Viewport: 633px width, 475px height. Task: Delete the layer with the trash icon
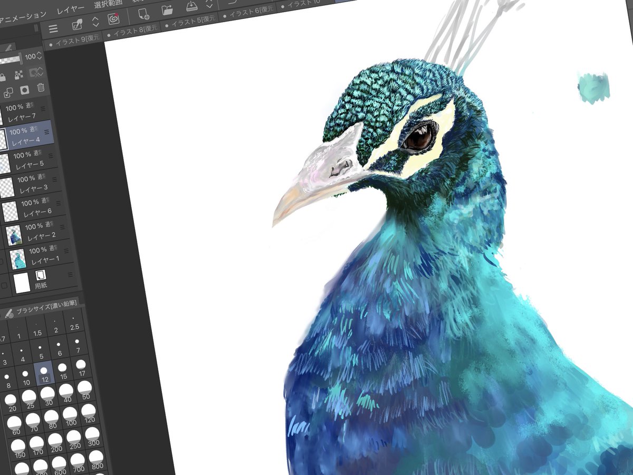pos(41,88)
